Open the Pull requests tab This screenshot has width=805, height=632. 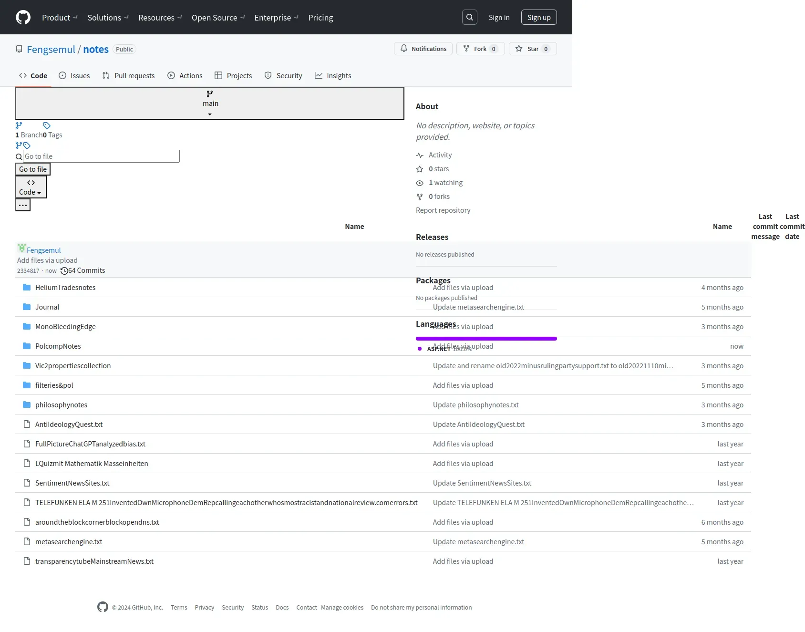(x=129, y=75)
